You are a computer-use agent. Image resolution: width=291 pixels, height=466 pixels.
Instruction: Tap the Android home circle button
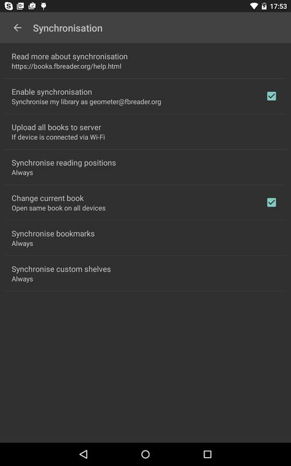click(x=146, y=454)
